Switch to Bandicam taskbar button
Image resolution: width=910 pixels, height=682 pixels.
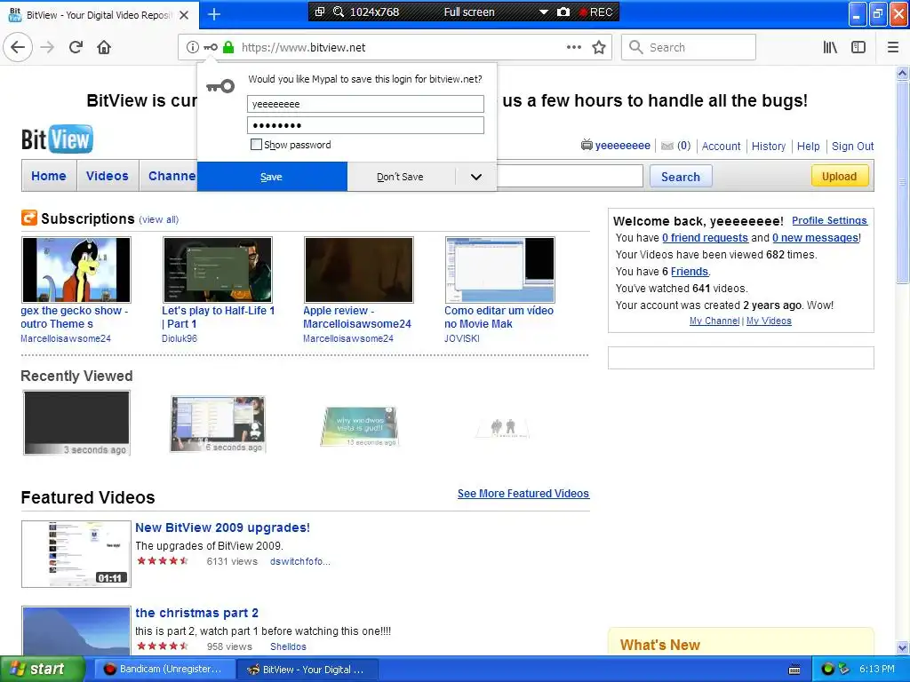click(x=164, y=669)
